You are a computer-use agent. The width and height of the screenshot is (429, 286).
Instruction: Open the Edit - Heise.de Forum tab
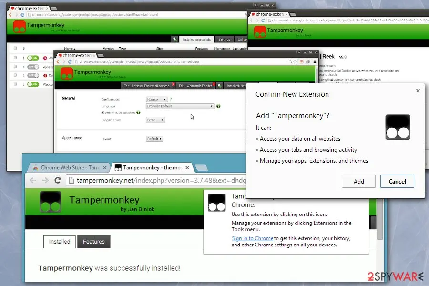[147, 86]
